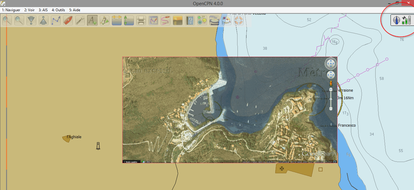Viewport: 414px width, 190px height.
Task: Open the Voir menu
Action: click(30, 10)
